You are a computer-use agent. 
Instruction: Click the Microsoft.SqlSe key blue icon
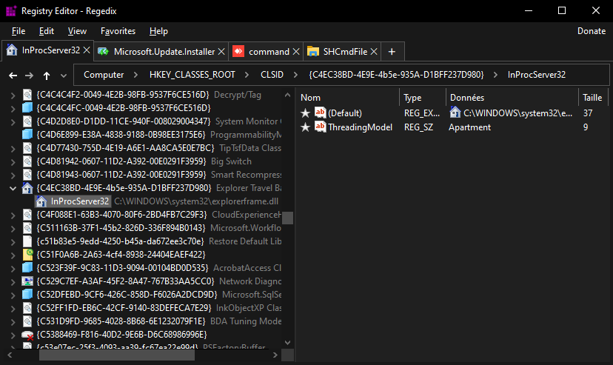(x=27, y=294)
